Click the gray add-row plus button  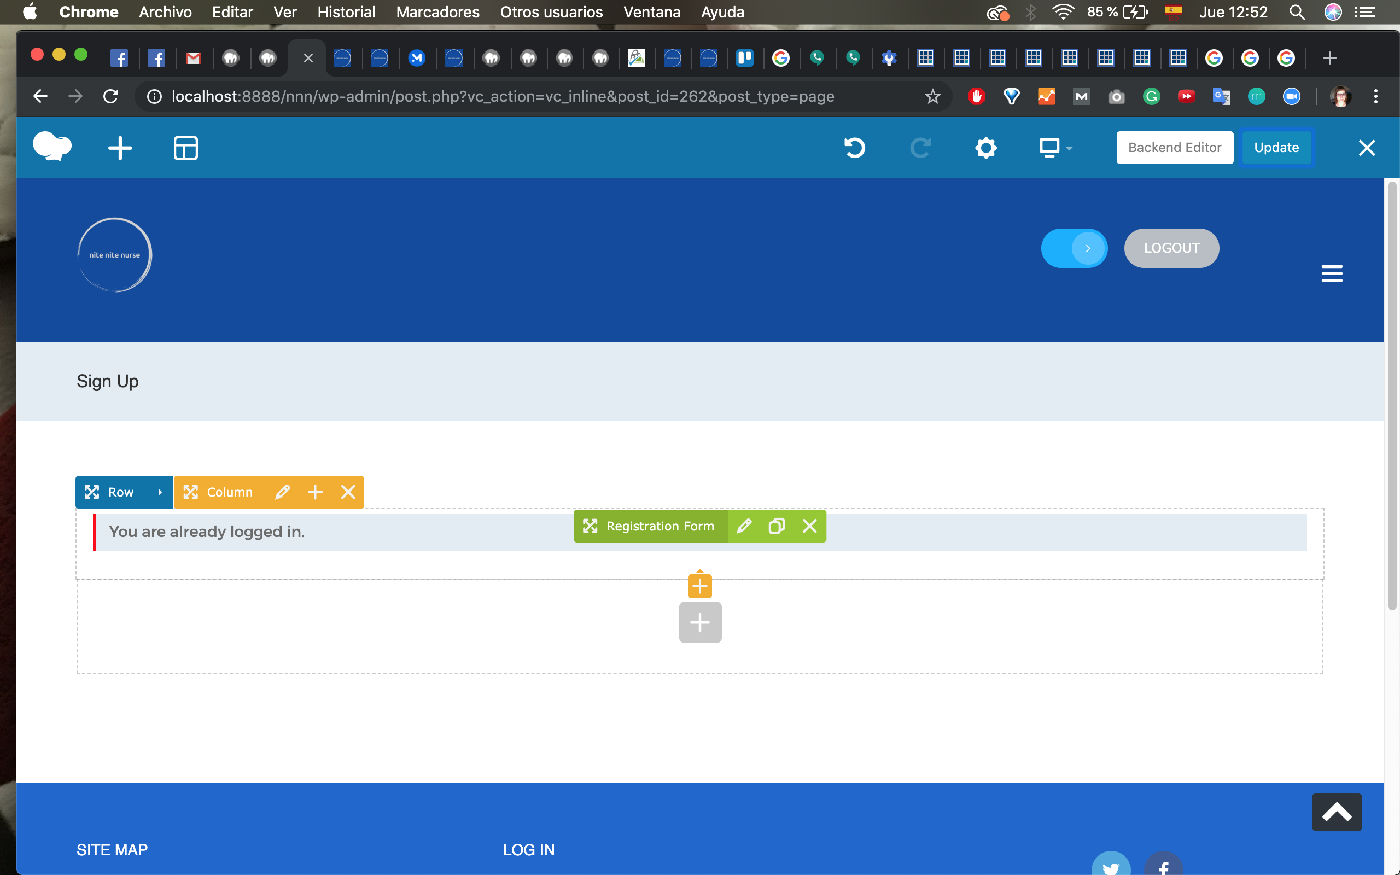[700, 623]
